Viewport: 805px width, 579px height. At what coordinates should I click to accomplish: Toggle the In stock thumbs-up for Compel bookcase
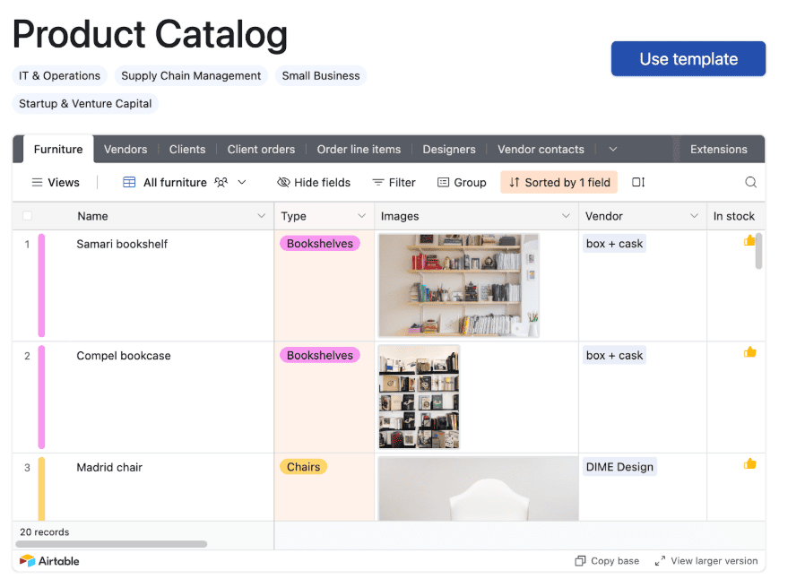click(x=749, y=352)
